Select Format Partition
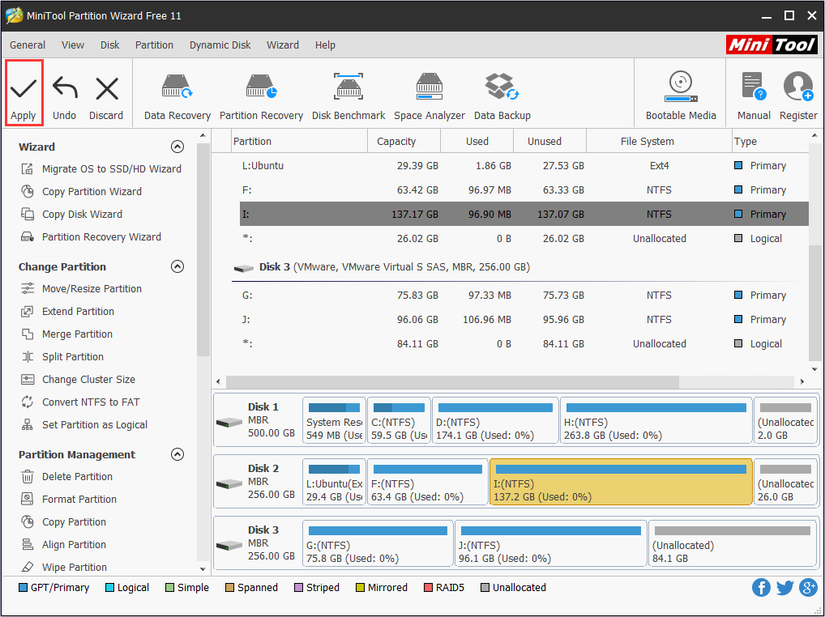825x617 pixels. click(69, 499)
